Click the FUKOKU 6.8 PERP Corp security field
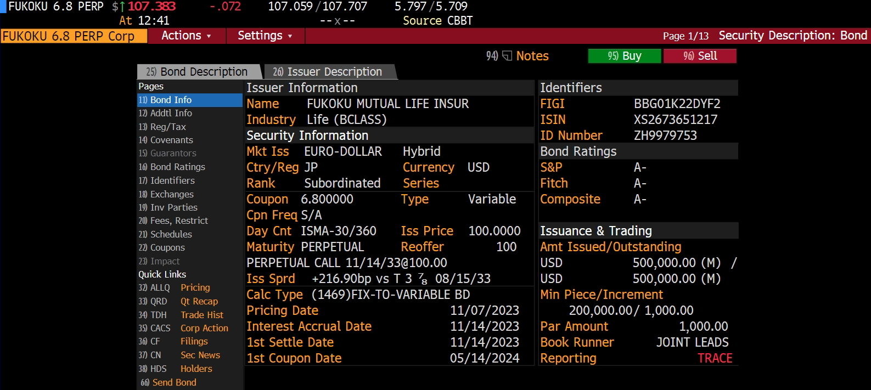This screenshot has width=871, height=390. click(x=74, y=36)
